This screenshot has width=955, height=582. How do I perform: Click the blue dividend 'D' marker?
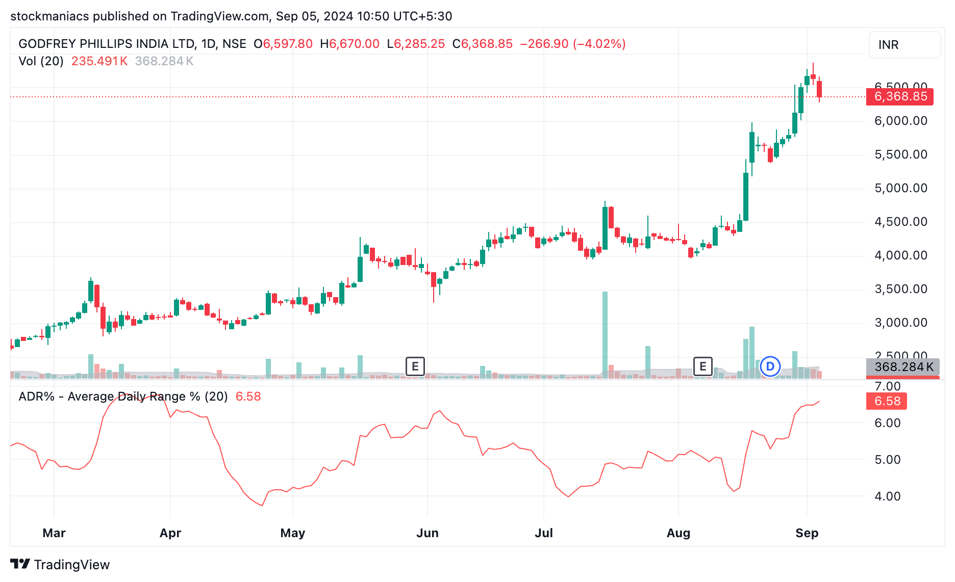[x=770, y=366]
